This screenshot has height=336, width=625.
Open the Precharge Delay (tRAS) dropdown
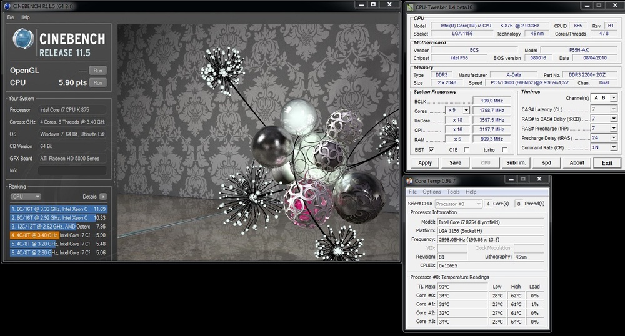coord(614,138)
